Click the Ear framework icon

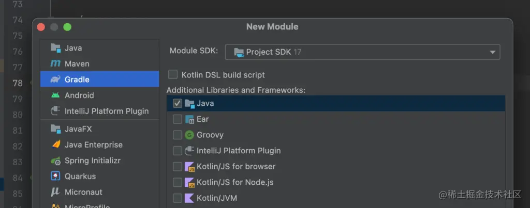click(x=189, y=119)
